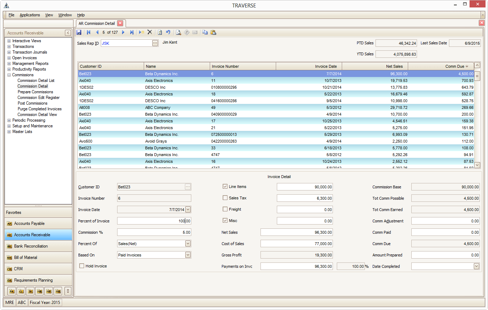Uncheck the Line Items checkbox
488x310 pixels.
[x=225, y=187]
